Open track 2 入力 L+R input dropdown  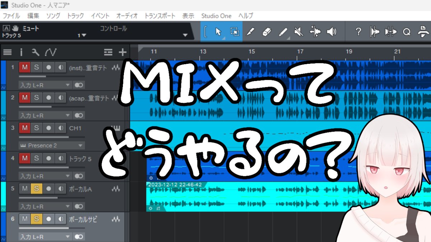click(45, 115)
